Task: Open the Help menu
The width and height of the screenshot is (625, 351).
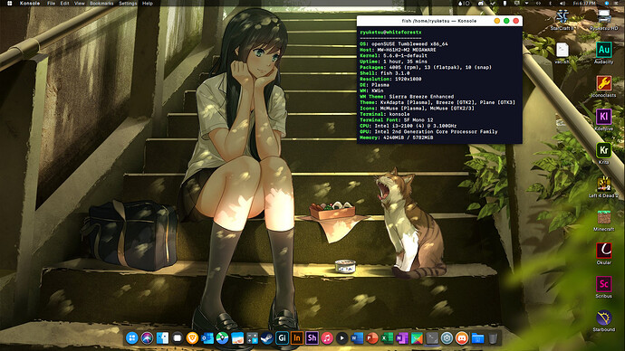Action: 148,4
